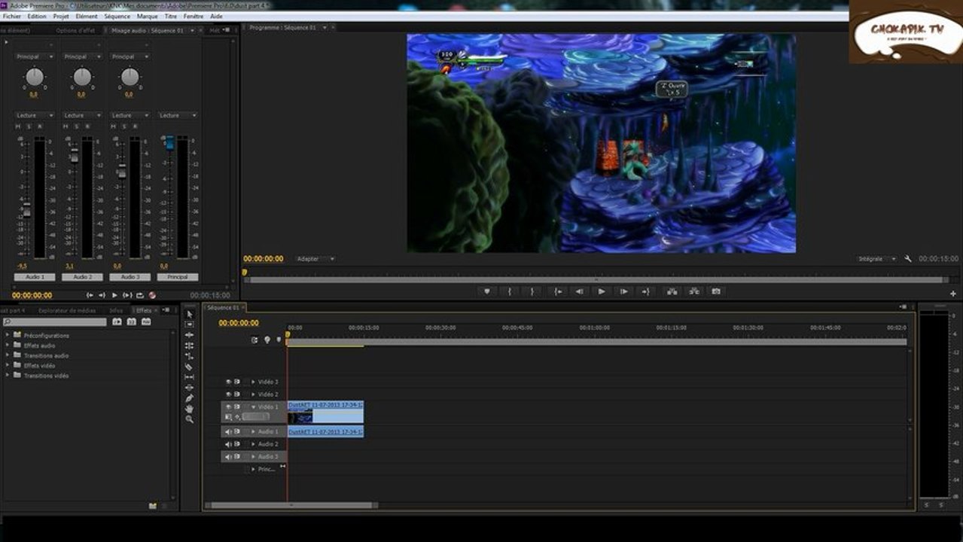The image size is (963, 542).
Task: Select the Selection arrow tool
Action: [189, 314]
